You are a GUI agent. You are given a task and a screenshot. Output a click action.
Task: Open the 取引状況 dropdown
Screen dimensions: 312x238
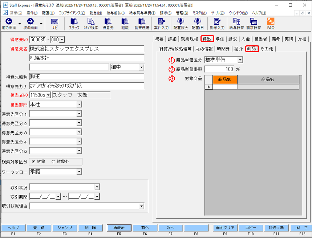coord(97,187)
